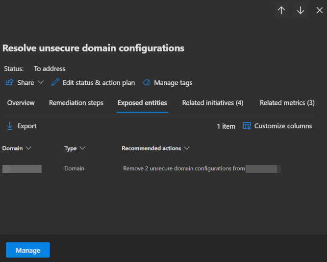Switch to the Overview tab
The width and height of the screenshot is (327, 262).
[21, 103]
